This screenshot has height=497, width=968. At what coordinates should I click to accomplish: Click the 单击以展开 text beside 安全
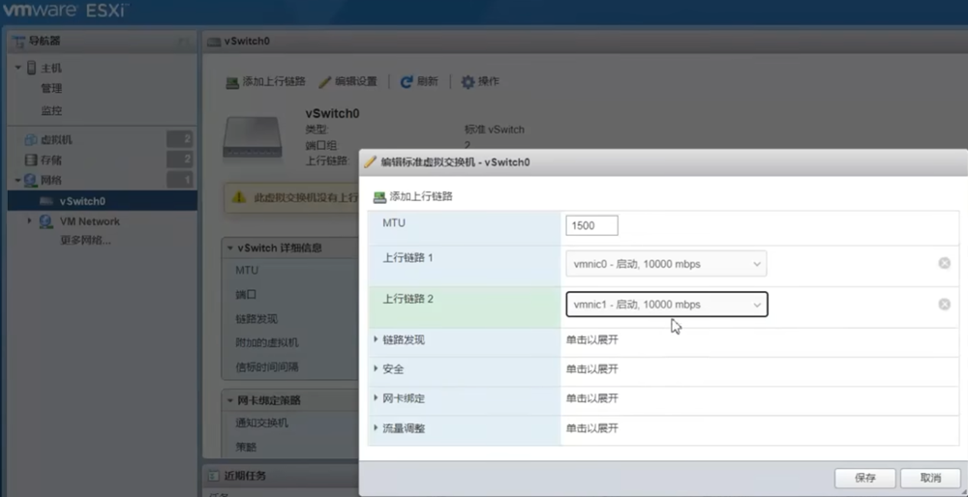tap(592, 369)
